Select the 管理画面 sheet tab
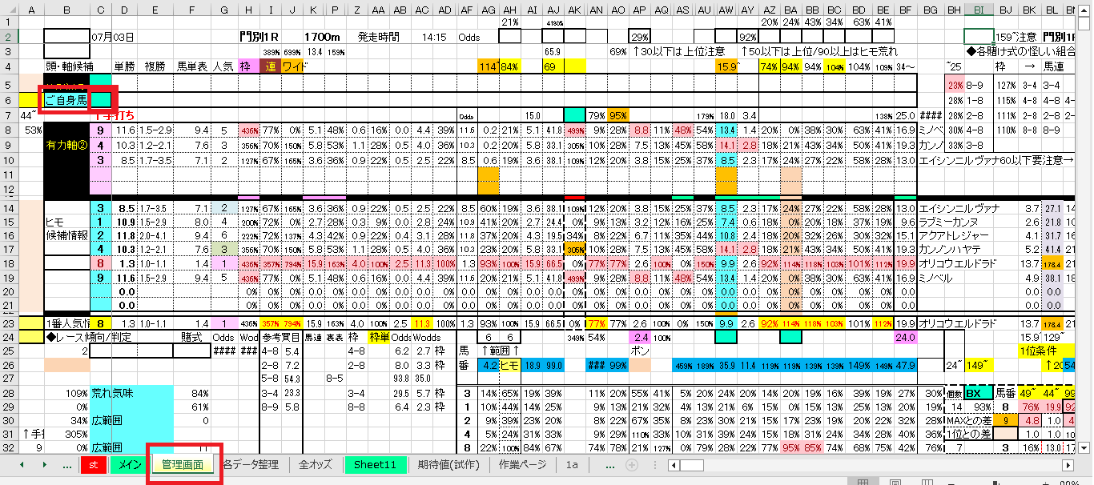This screenshot has width=1094, height=485. click(x=183, y=464)
